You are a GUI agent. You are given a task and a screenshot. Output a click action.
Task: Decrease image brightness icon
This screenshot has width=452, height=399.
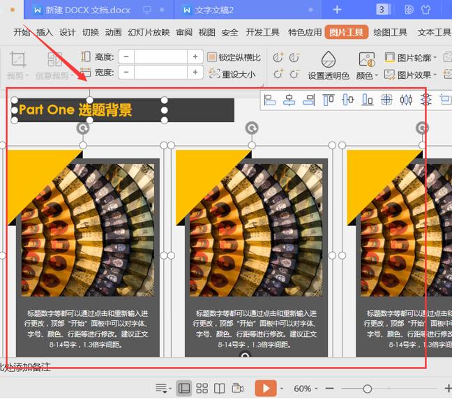pyautogui.click(x=294, y=74)
